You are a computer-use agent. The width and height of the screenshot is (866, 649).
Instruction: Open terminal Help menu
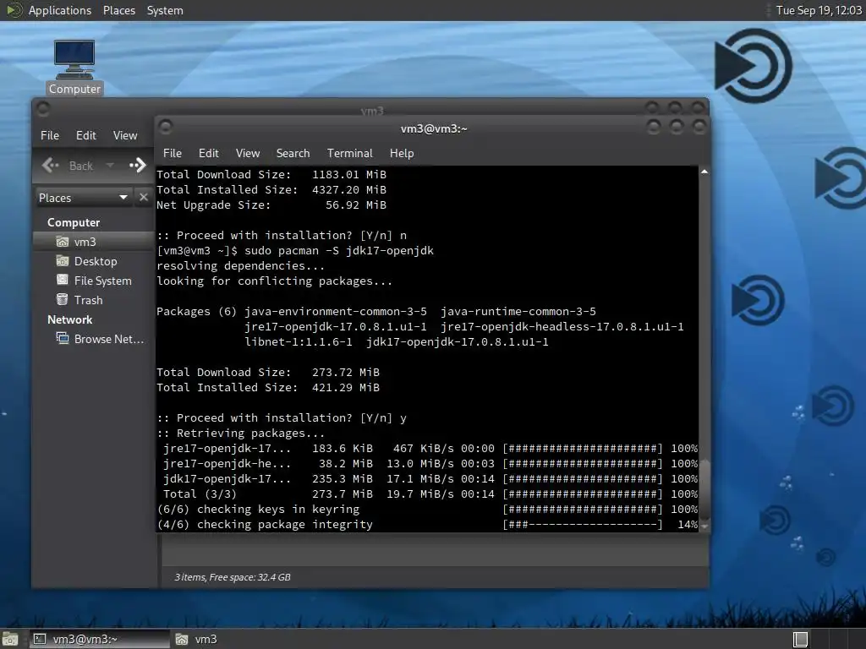402,153
